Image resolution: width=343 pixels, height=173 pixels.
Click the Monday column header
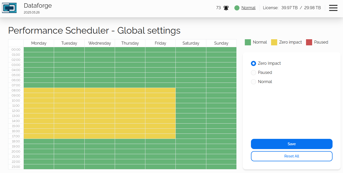click(x=39, y=43)
